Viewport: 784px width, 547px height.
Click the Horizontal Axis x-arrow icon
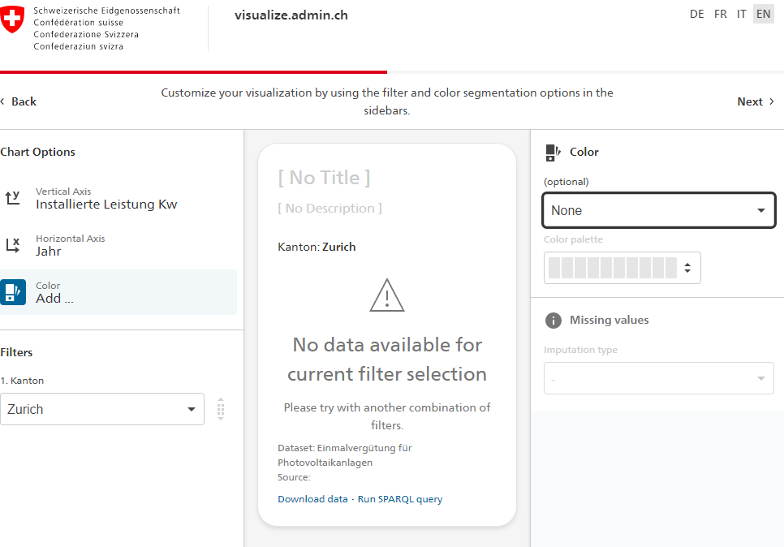[12, 245]
